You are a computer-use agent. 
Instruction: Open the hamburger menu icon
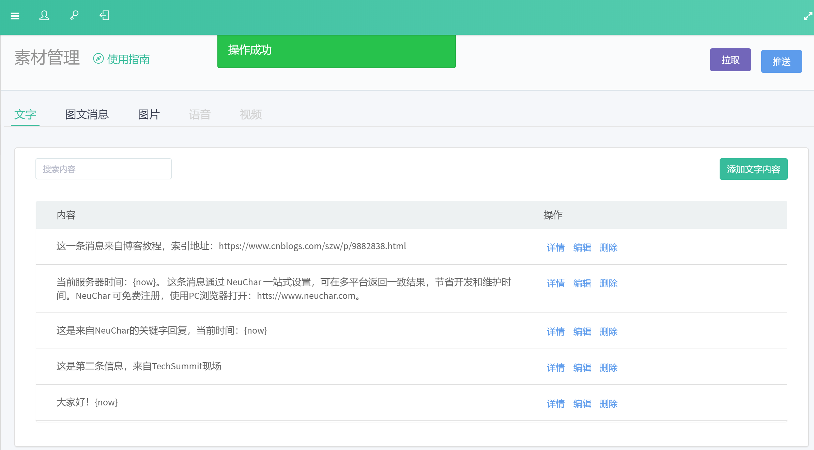tap(15, 16)
